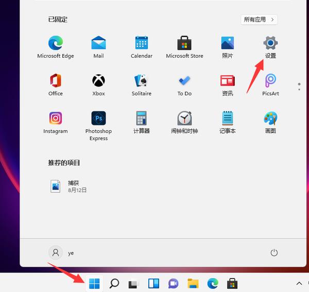Click the power button
Image resolution: width=309 pixels, height=292 pixels.
(274, 252)
